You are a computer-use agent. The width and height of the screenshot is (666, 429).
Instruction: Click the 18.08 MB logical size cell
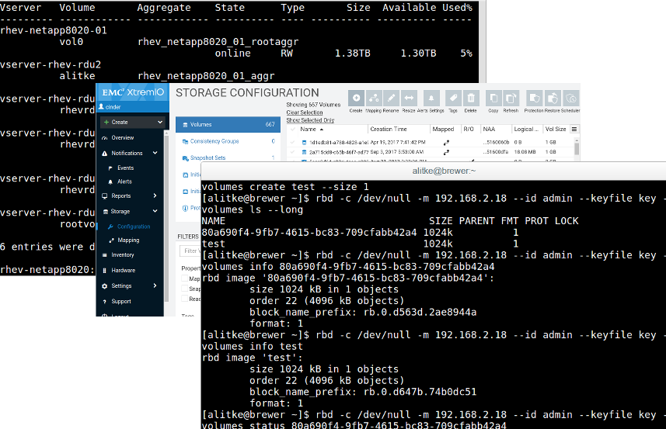525,152
